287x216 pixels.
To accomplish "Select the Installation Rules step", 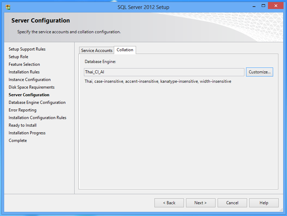I will coord(24,72).
